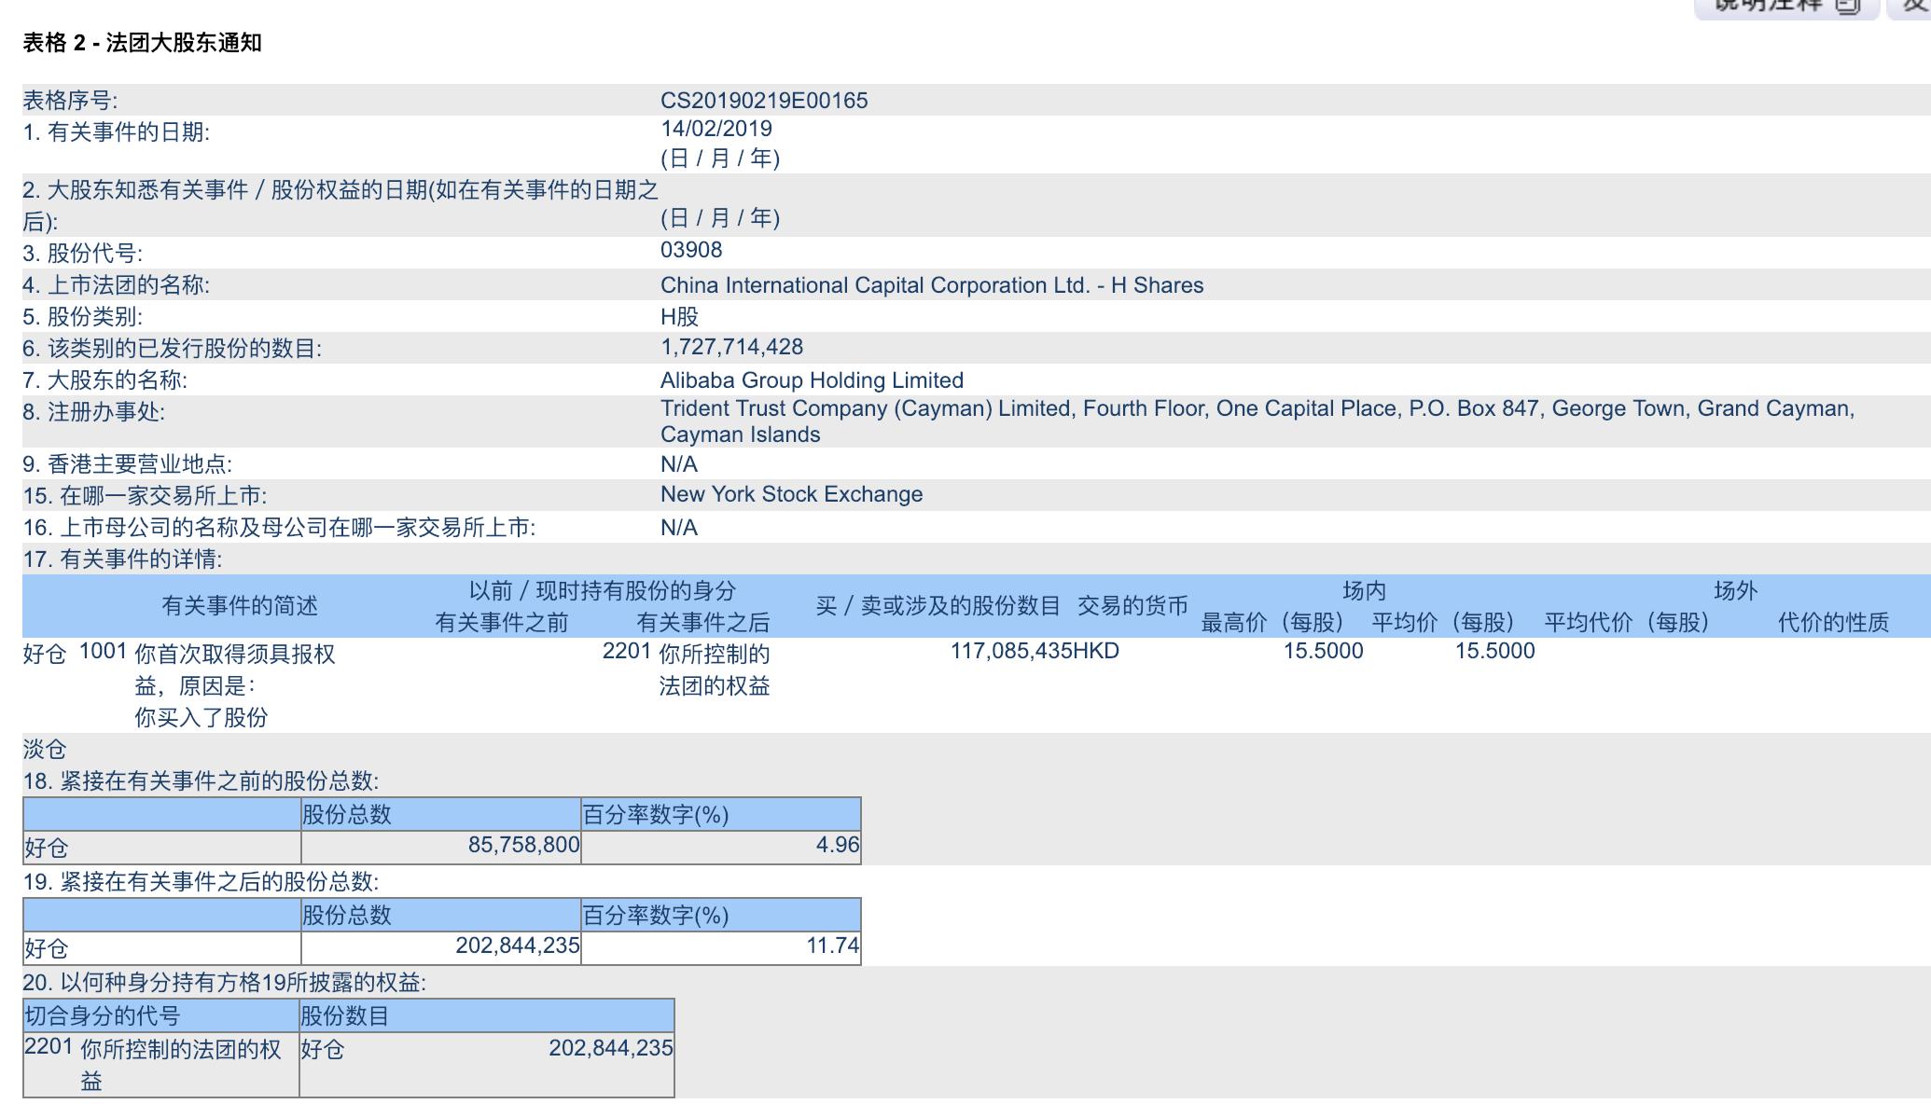
Task: Click post-event percentage cell 11.74
Action: [831, 945]
